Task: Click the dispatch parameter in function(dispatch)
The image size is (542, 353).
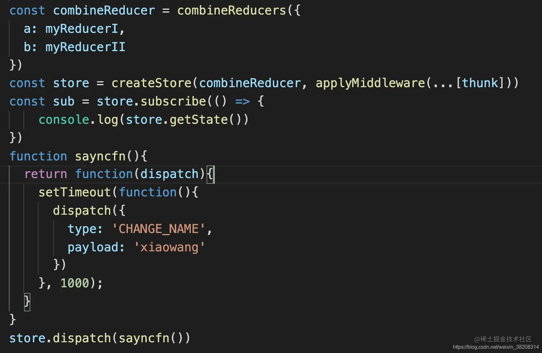Action: (170, 174)
